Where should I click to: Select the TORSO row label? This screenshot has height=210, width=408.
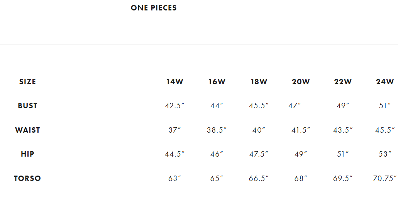[x=27, y=179]
